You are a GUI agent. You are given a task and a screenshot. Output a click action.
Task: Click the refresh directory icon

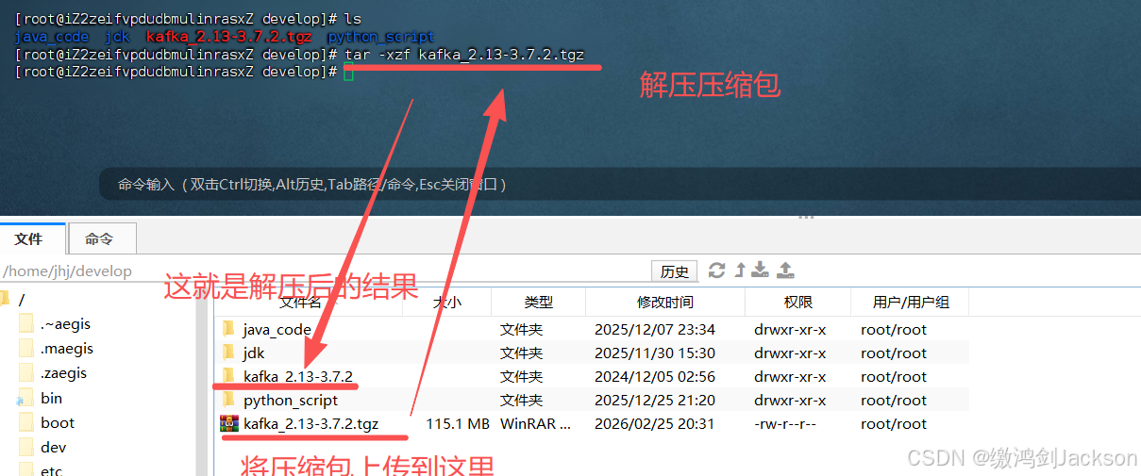(x=716, y=271)
